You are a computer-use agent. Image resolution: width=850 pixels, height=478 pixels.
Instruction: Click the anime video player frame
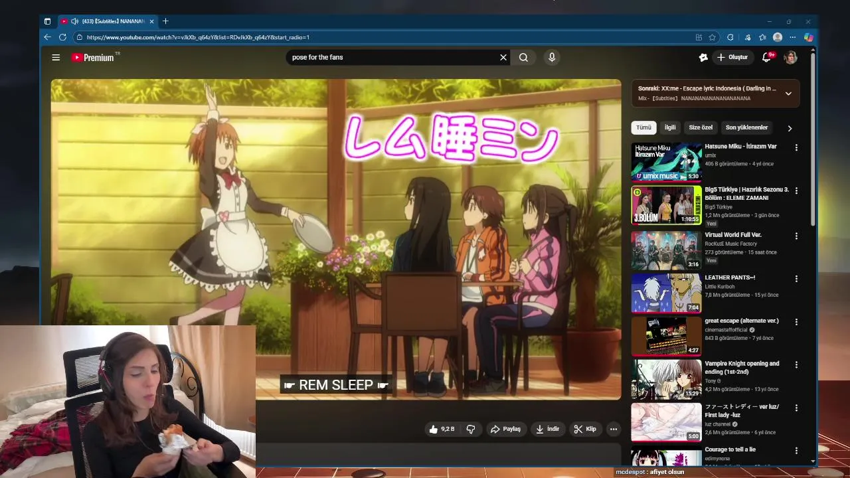pyautogui.click(x=336, y=239)
